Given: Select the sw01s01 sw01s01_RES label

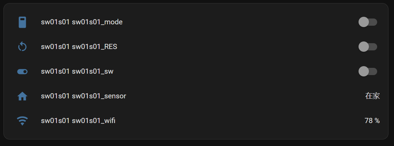Looking at the screenshot, I should (79, 47).
